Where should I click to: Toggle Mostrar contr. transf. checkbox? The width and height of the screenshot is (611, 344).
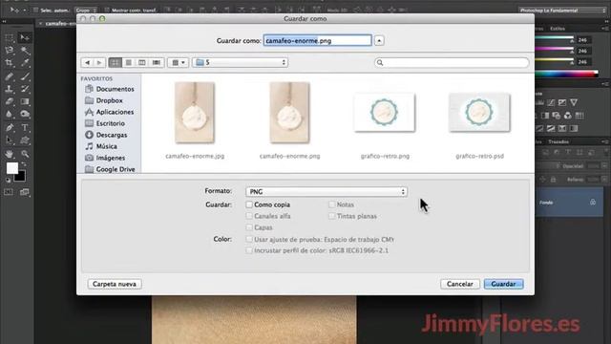pos(107,11)
